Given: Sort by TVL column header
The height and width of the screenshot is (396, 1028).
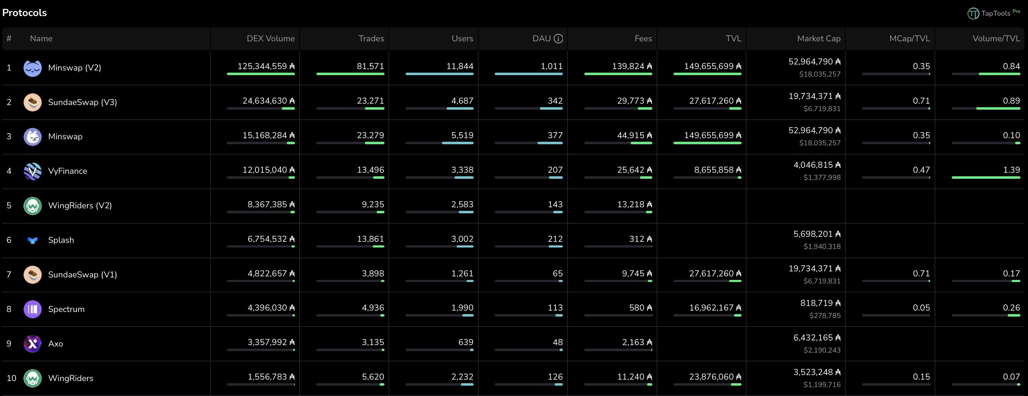Looking at the screenshot, I should point(733,39).
